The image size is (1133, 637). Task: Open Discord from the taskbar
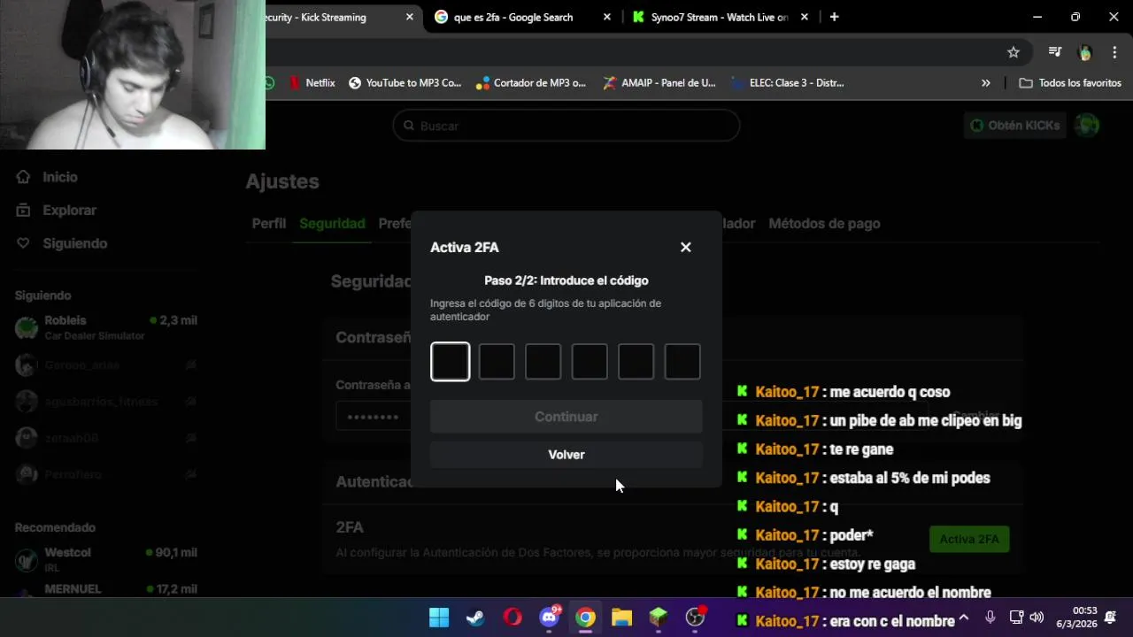549,618
